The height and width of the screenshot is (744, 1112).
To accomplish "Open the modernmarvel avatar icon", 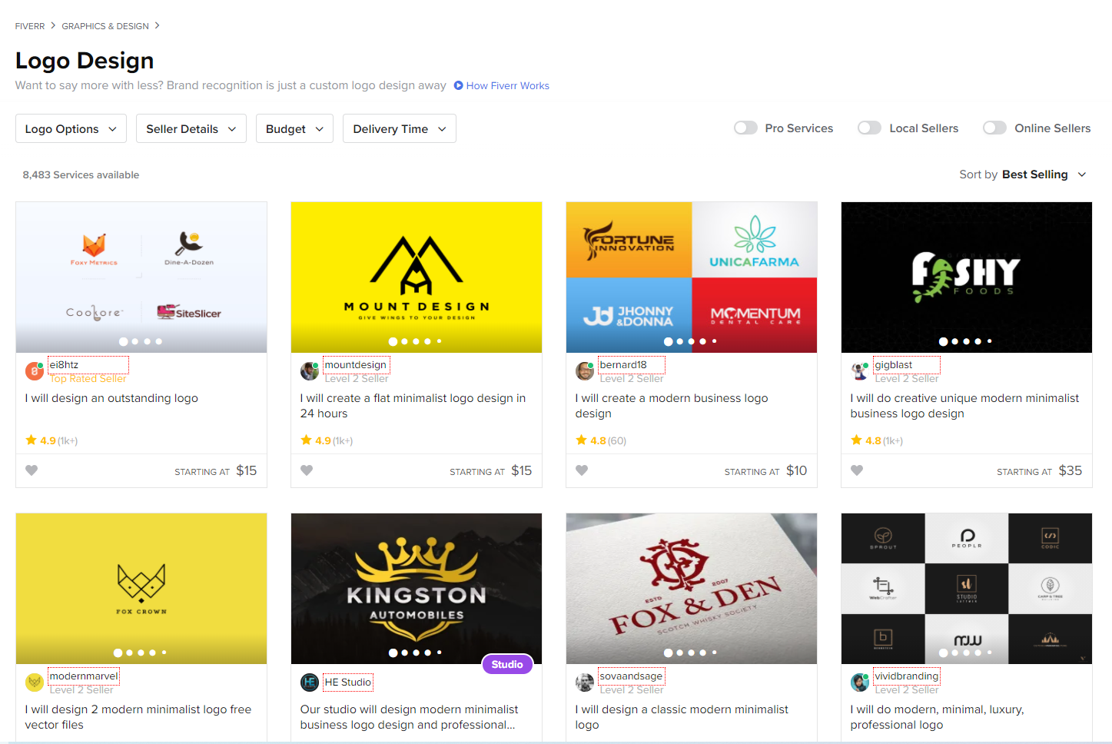I will (x=35, y=683).
